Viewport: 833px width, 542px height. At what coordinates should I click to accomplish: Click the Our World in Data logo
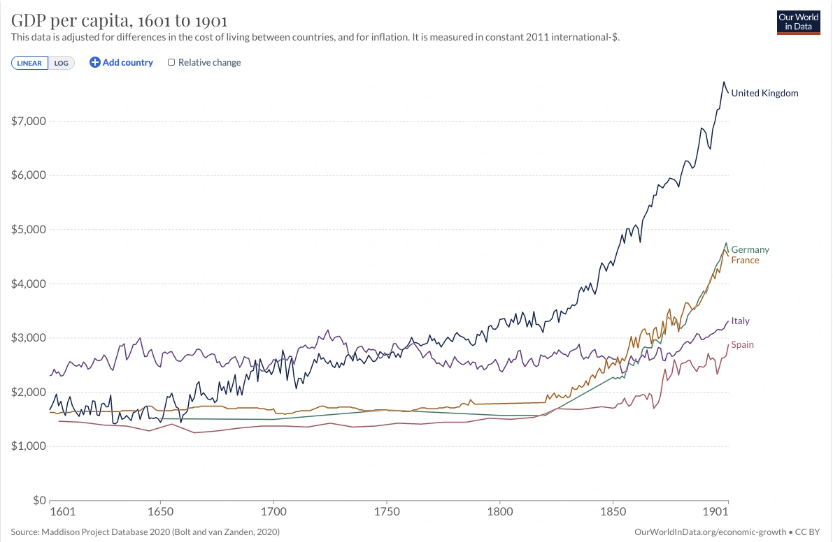tap(799, 22)
